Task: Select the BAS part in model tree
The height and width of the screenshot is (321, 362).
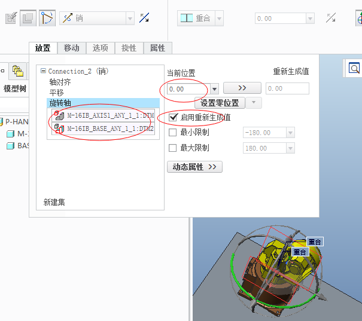Action: pos(17,146)
